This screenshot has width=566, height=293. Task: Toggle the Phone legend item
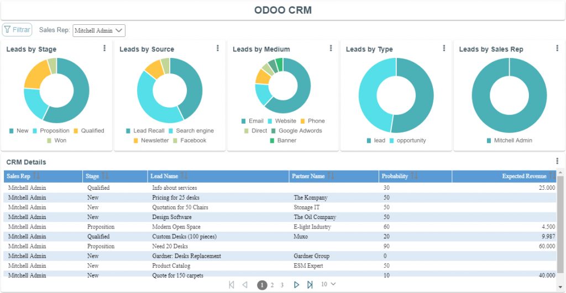pyautogui.click(x=313, y=121)
